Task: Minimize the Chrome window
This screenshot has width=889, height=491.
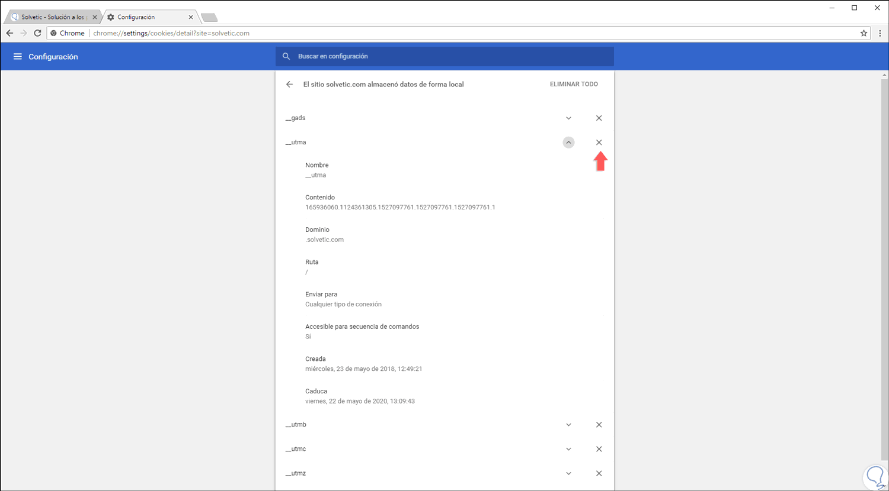Action: (833, 8)
